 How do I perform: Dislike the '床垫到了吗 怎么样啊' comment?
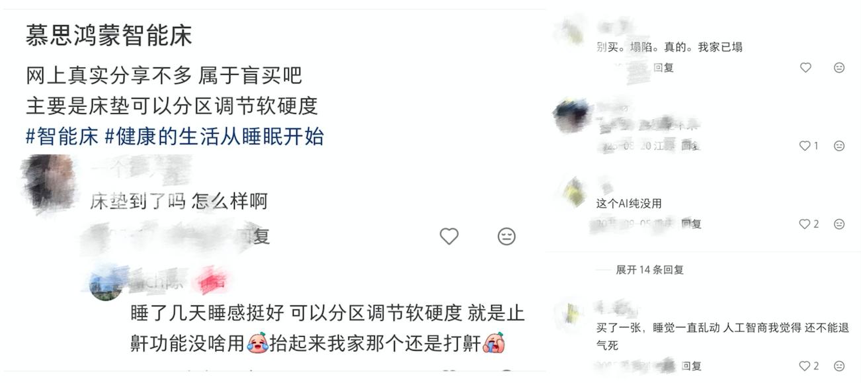(x=507, y=236)
